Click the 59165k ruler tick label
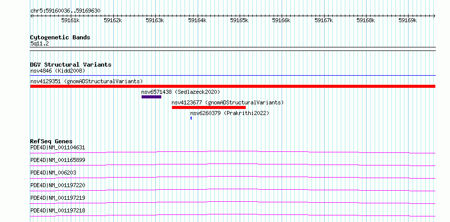 click(x=239, y=20)
